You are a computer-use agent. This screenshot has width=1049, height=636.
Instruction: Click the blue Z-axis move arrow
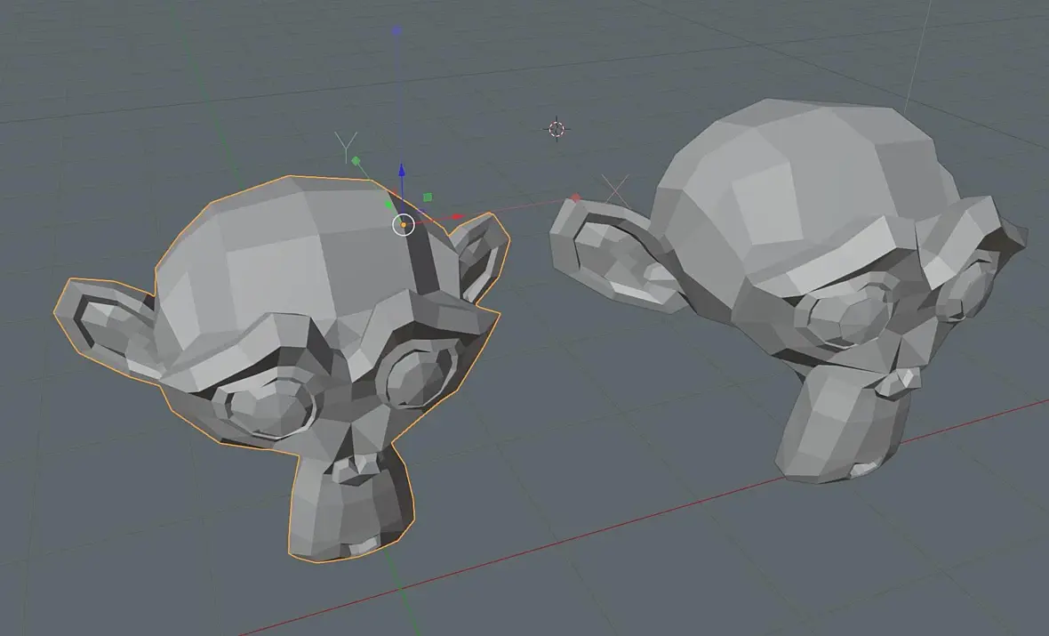pyautogui.click(x=402, y=170)
